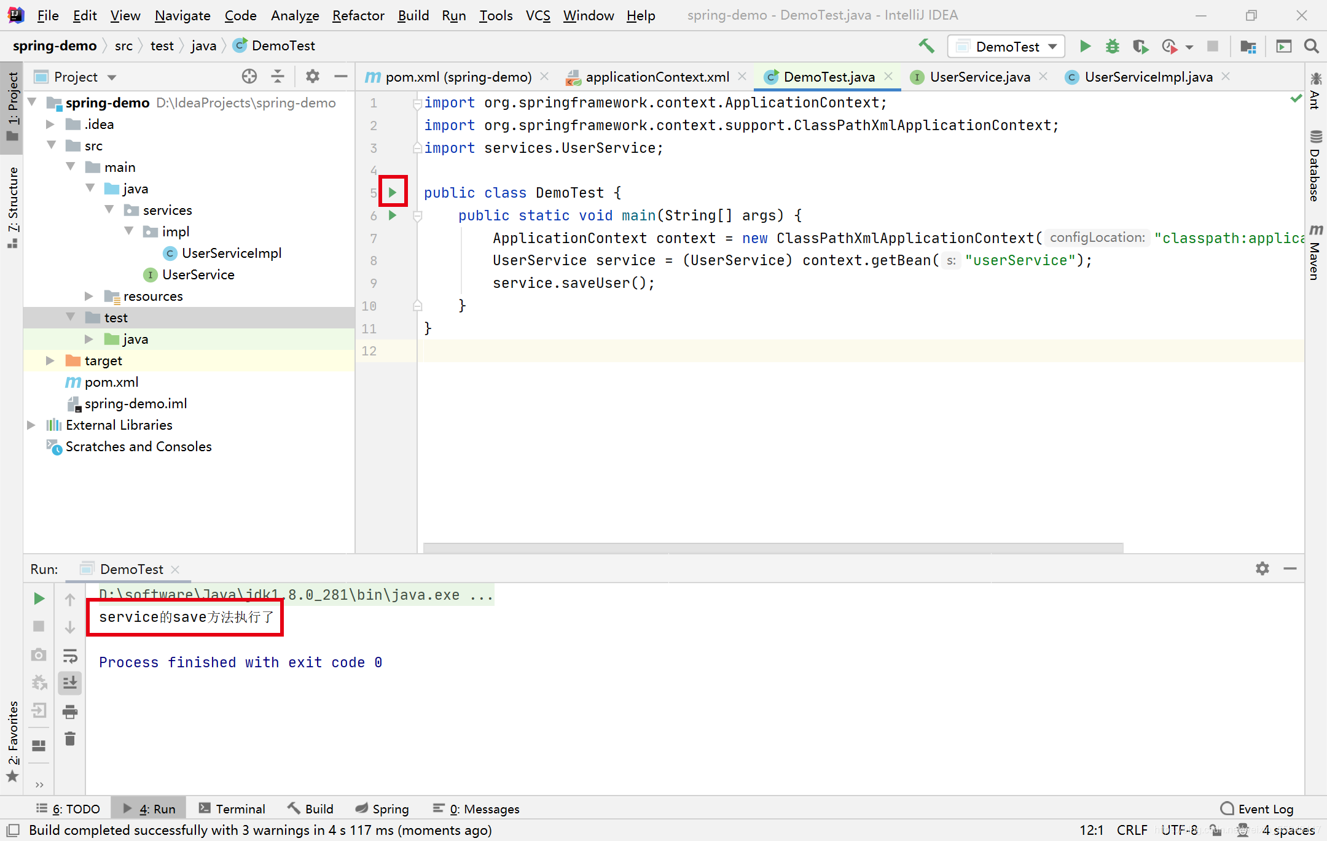Expand the target folder in the Project tree

(50, 361)
